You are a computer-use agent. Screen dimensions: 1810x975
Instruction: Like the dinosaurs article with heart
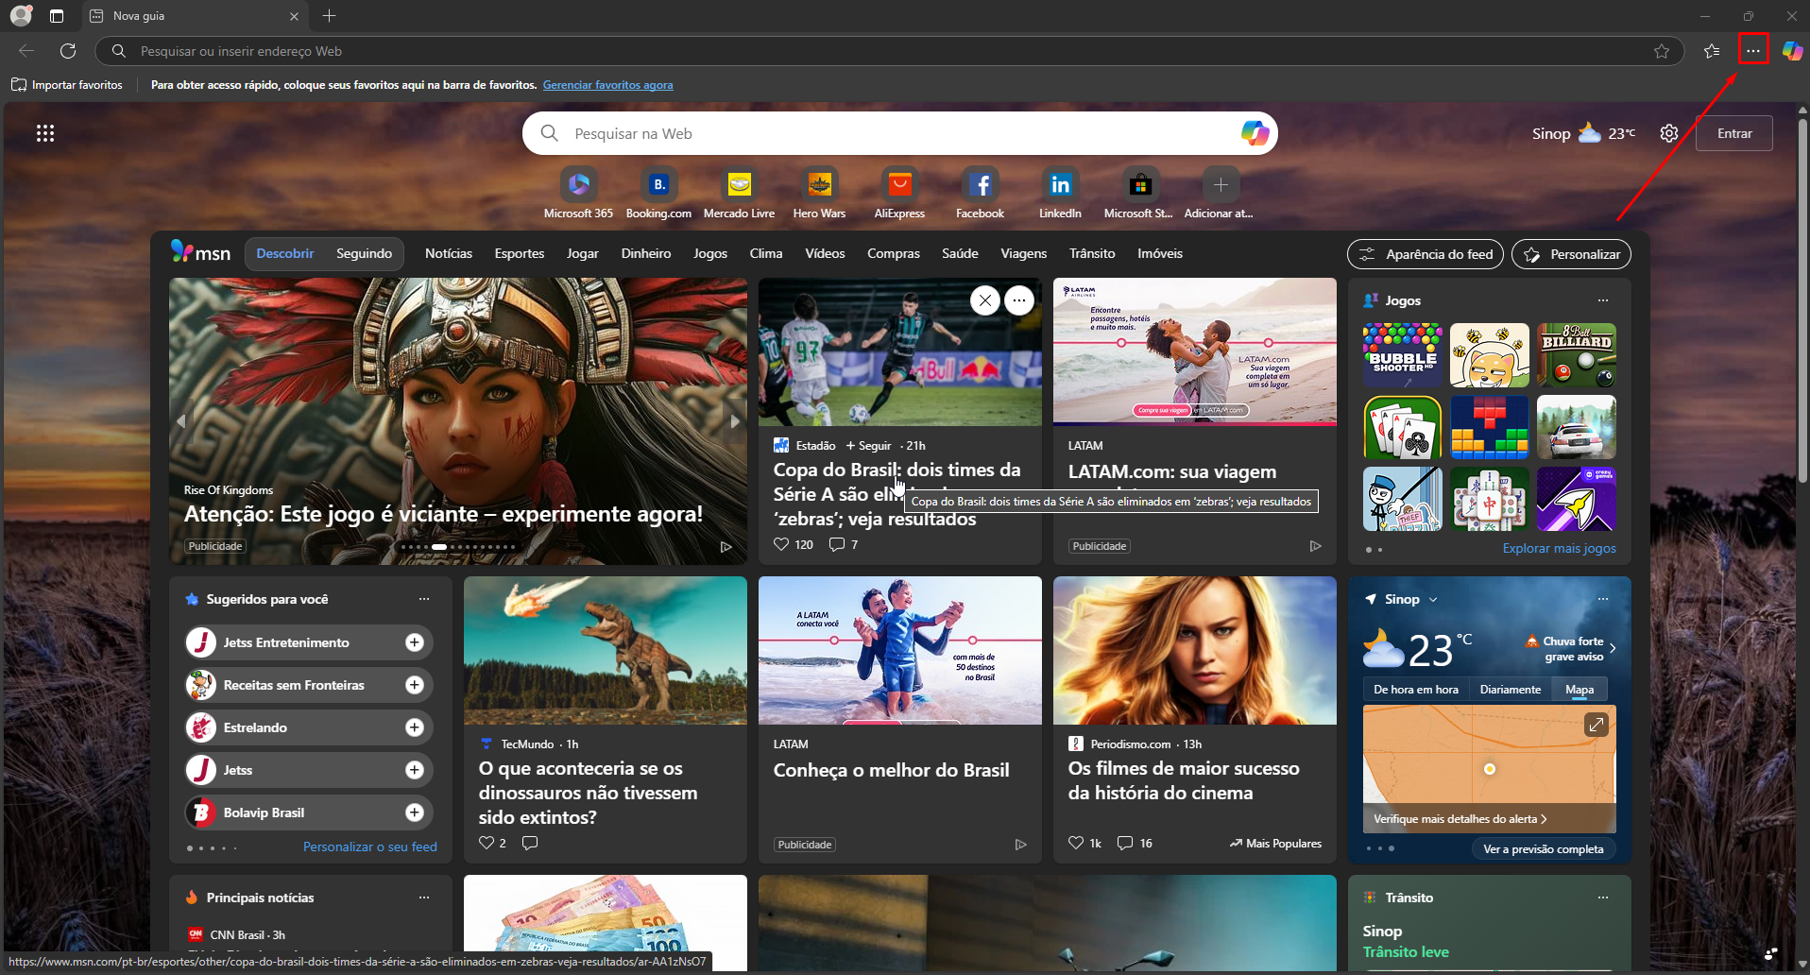pyautogui.click(x=487, y=843)
